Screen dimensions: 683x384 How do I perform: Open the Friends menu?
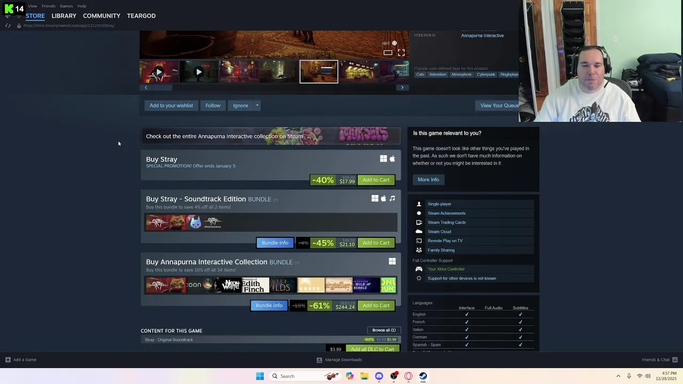49,6
